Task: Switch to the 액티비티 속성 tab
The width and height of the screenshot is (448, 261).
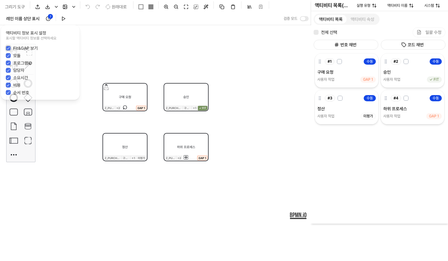Action: [362, 19]
